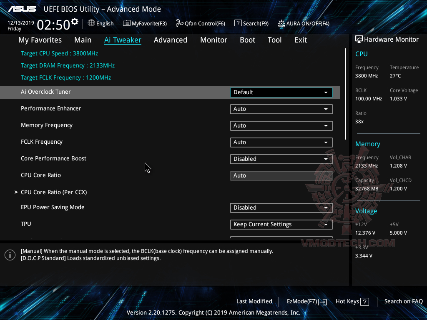The height and width of the screenshot is (320, 427).
Task: Open the Exit tab
Action: click(x=301, y=40)
